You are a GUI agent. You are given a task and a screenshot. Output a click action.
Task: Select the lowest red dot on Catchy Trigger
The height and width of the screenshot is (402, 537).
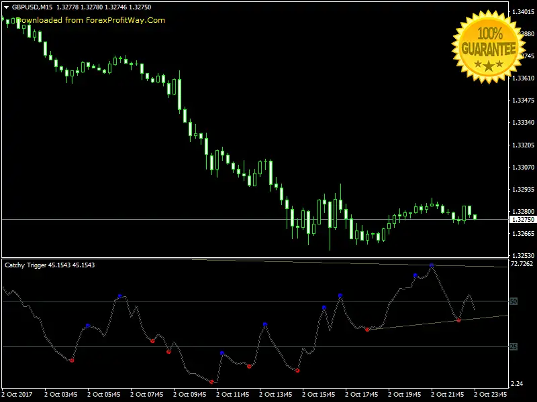point(211,382)
